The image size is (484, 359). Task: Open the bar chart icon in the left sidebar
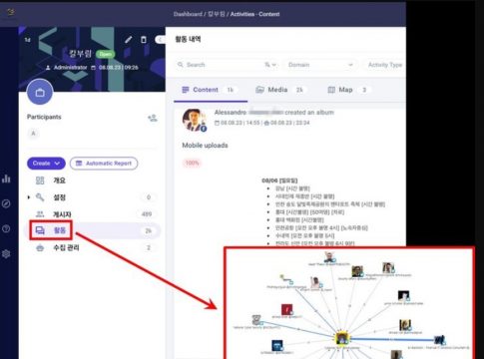(x=6, y=179)
